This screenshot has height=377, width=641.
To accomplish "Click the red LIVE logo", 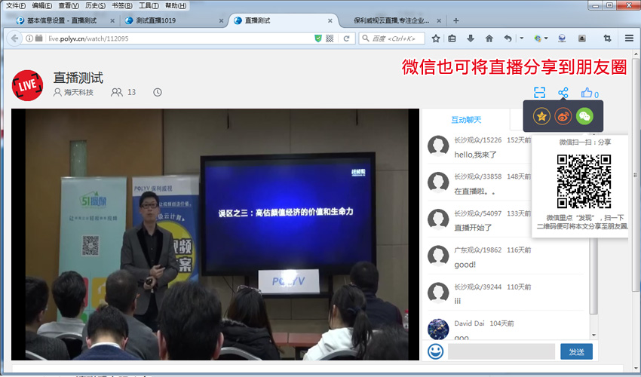I will (x=27, y=85).
